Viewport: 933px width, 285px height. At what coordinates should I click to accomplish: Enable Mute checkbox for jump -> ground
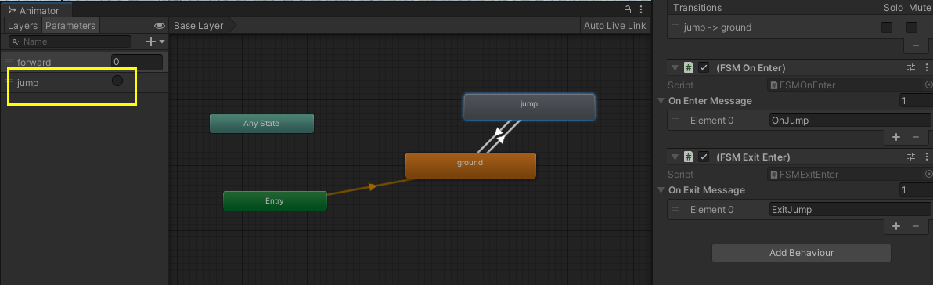(912, 27)
